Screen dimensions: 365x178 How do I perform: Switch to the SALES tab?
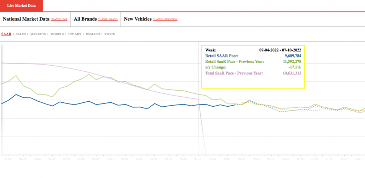(21, 34)
